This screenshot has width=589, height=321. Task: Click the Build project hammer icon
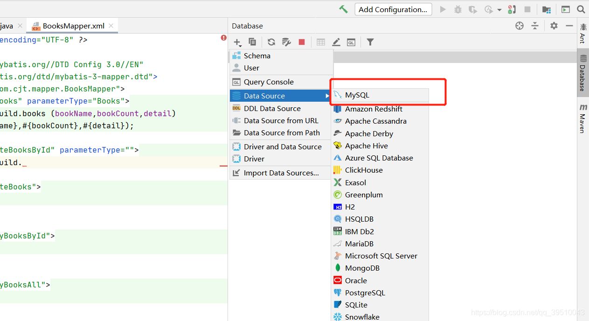coord(344,9)
